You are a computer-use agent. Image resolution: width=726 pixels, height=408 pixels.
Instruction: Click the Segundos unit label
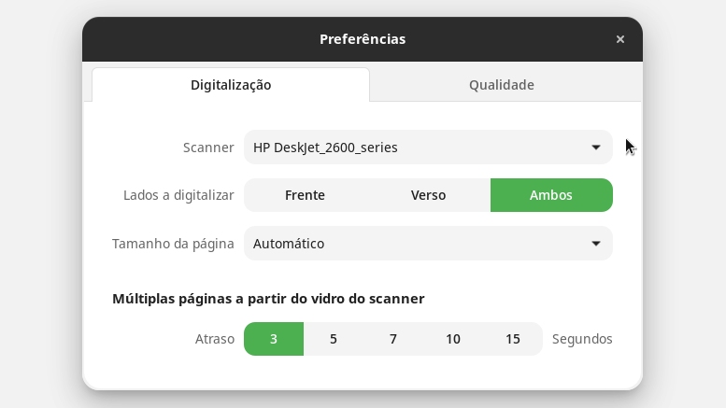click(582, 339)
